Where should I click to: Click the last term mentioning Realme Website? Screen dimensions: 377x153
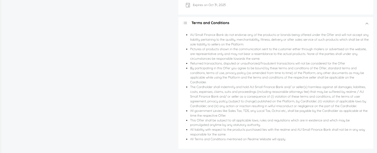tap(238, 139)
